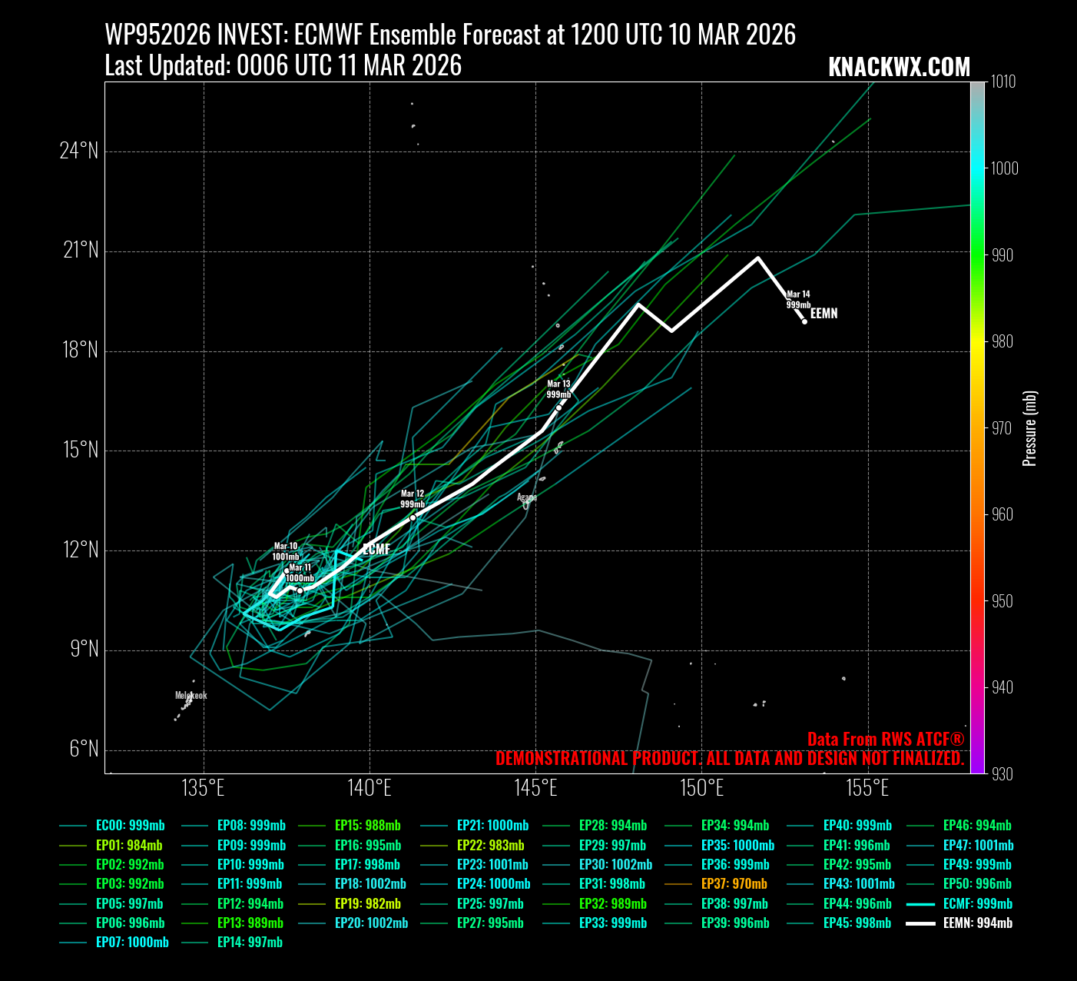Select the EEMN label at track end

(x=823, y=314)
